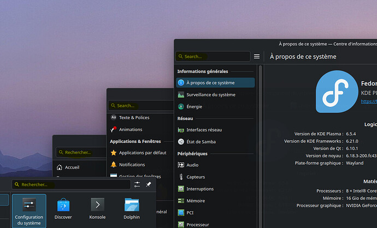
Task: Show État de Samba information
Action: click(201, 142)
